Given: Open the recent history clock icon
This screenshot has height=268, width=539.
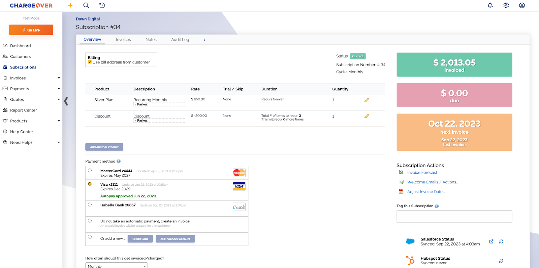Looking at the screenshot, I should point(102,5).
